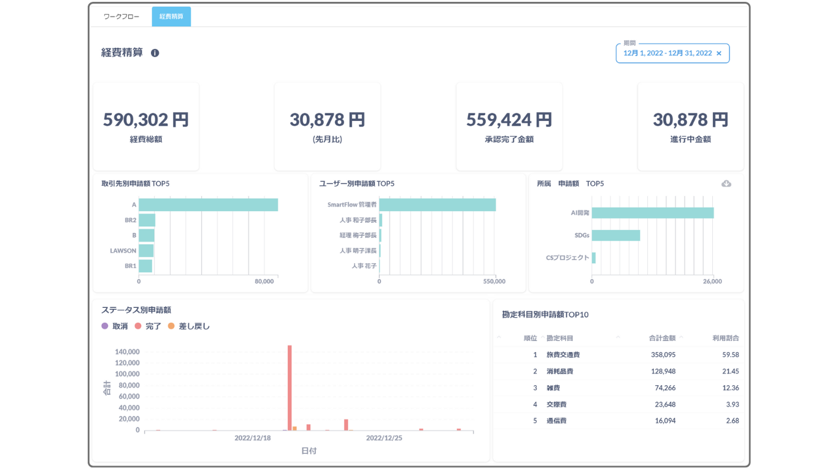Click the 進行中金額 summary card
838x471 pixels.
[691, 126]
